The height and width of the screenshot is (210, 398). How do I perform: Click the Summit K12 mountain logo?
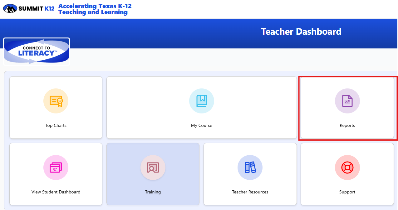point(10,8)
